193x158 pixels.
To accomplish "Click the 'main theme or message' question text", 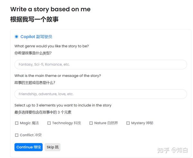I will [x=58, y=76].
